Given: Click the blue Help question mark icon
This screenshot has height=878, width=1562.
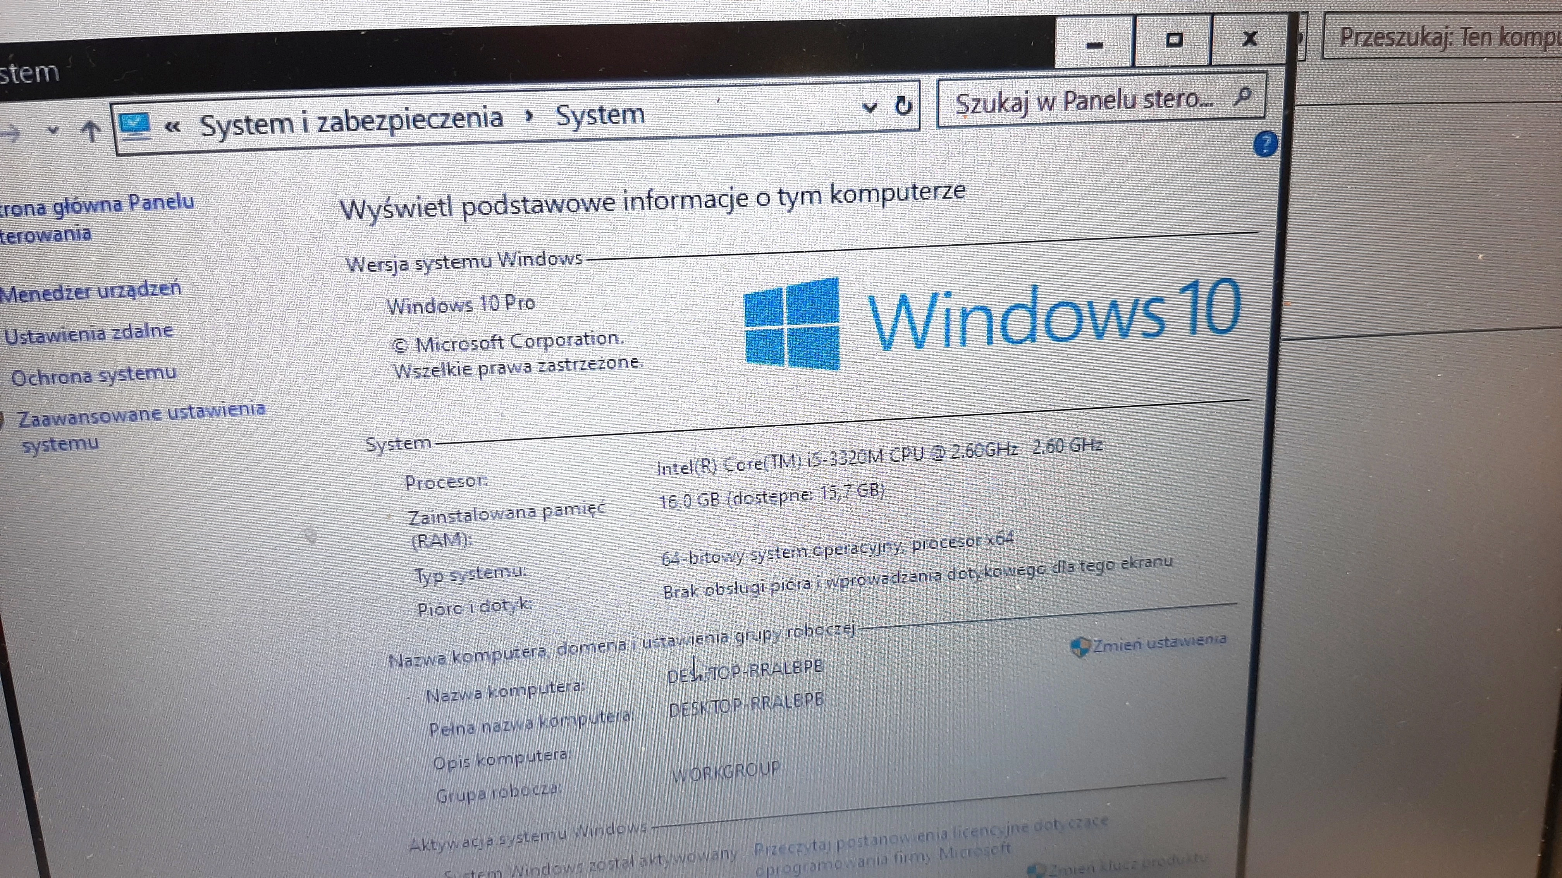Looking at the screenshot, I should pyautogui.click(x=1265, y=144).
